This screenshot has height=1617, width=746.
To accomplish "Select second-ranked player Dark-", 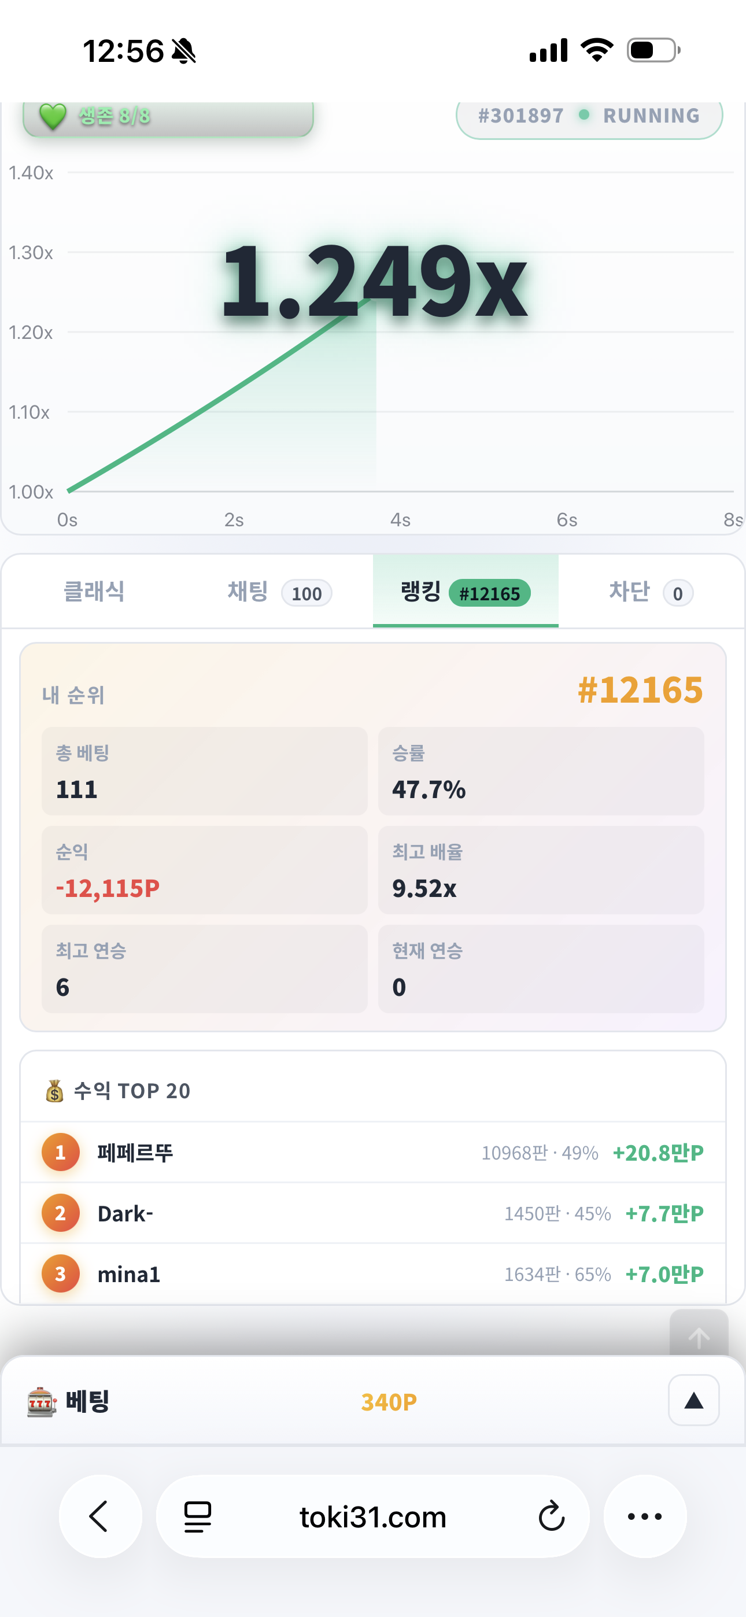I will pos(373,1213).
